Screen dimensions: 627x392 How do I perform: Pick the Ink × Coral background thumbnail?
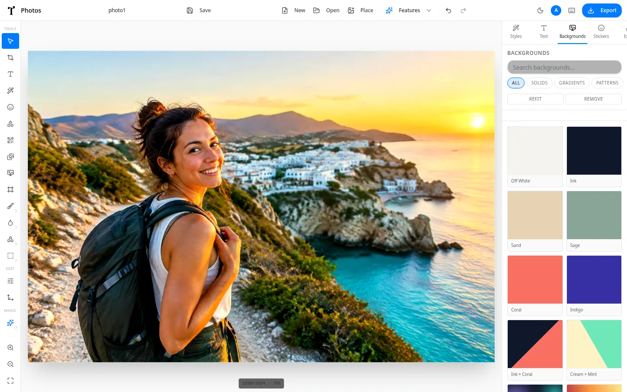point(535,350)
